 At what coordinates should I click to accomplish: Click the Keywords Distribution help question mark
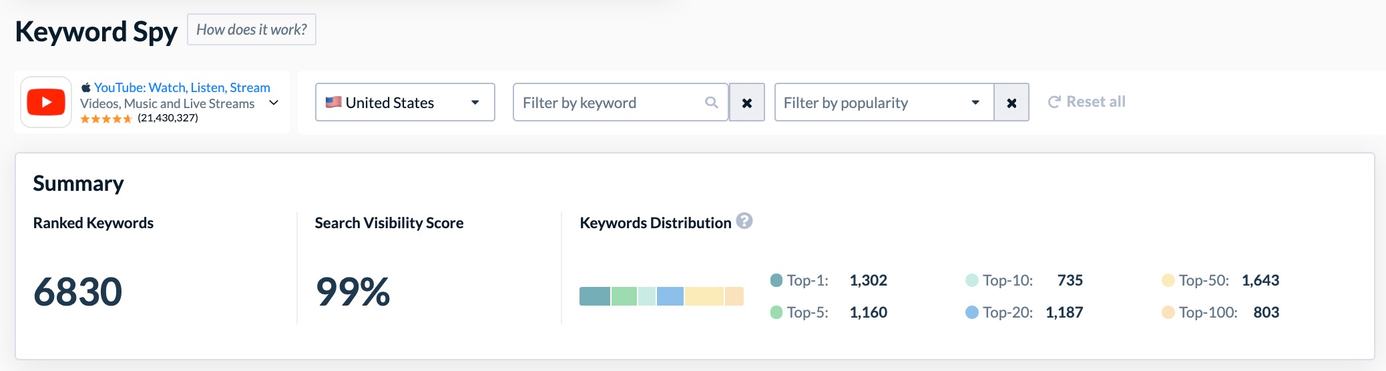(x=744, y=221)
